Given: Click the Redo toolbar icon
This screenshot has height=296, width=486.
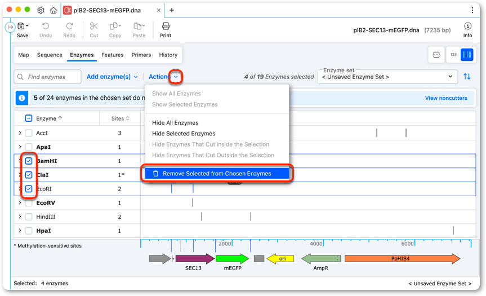Looking at the screenshot, I should coord(69,26).
